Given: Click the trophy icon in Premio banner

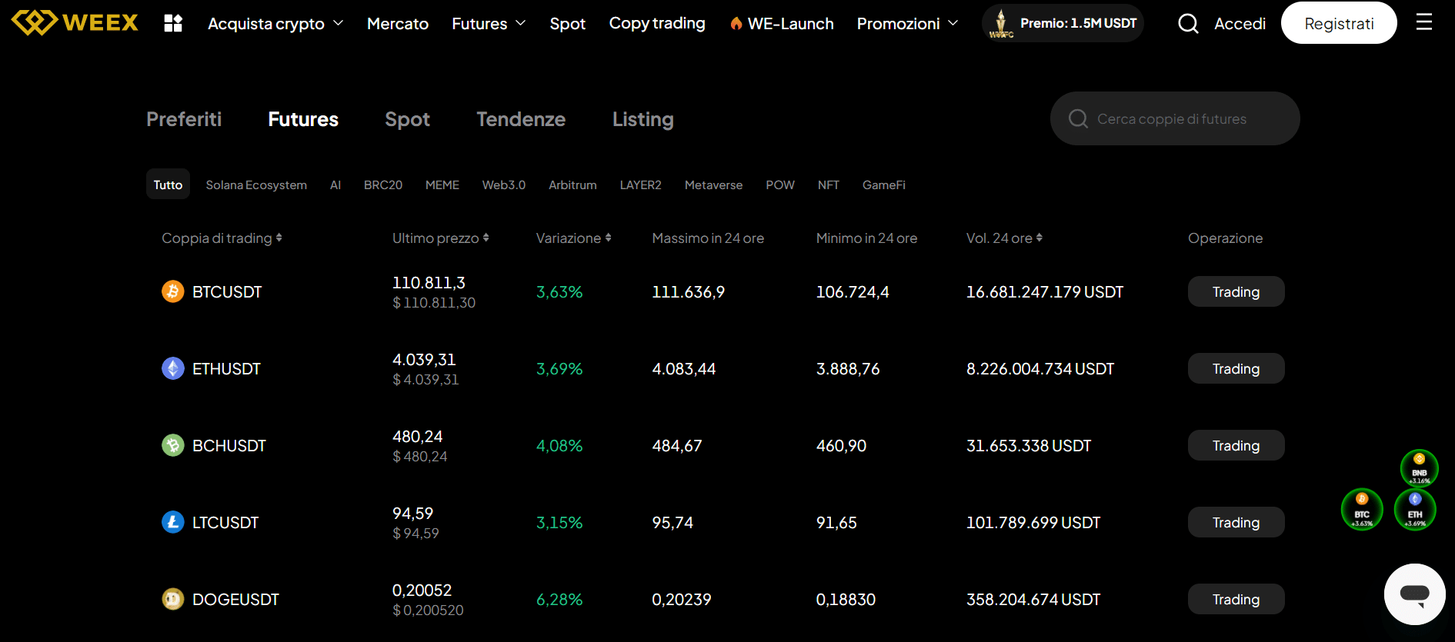Looking at the screenshot, I should point(1001,23).
